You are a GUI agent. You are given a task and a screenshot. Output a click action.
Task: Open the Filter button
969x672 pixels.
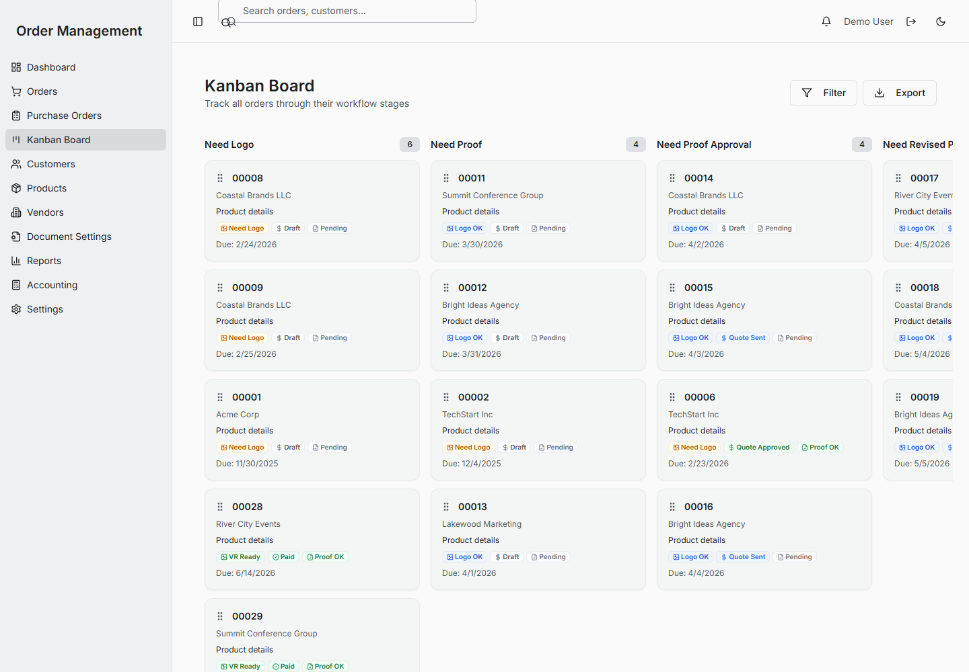pos(824,93)
